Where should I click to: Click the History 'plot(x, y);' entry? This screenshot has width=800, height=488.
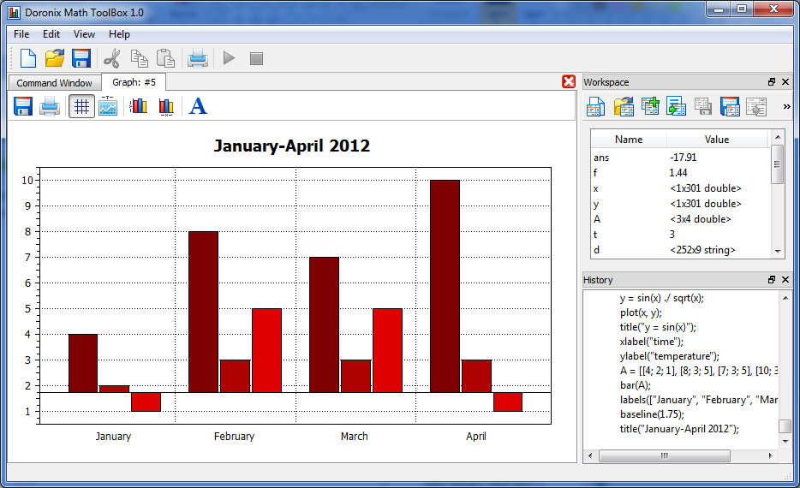641,312
